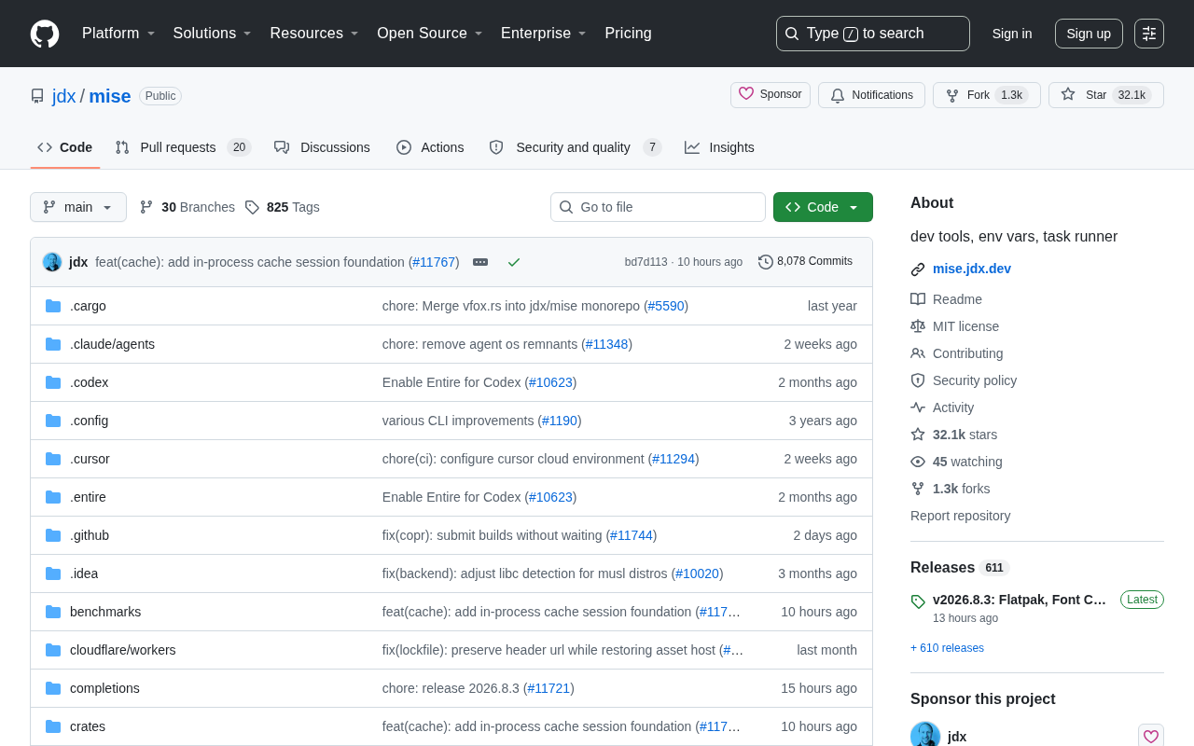The image size is (1194, 746).
Task: Click the folder icon beside cloudflare/workers
Action: (53, 650)
